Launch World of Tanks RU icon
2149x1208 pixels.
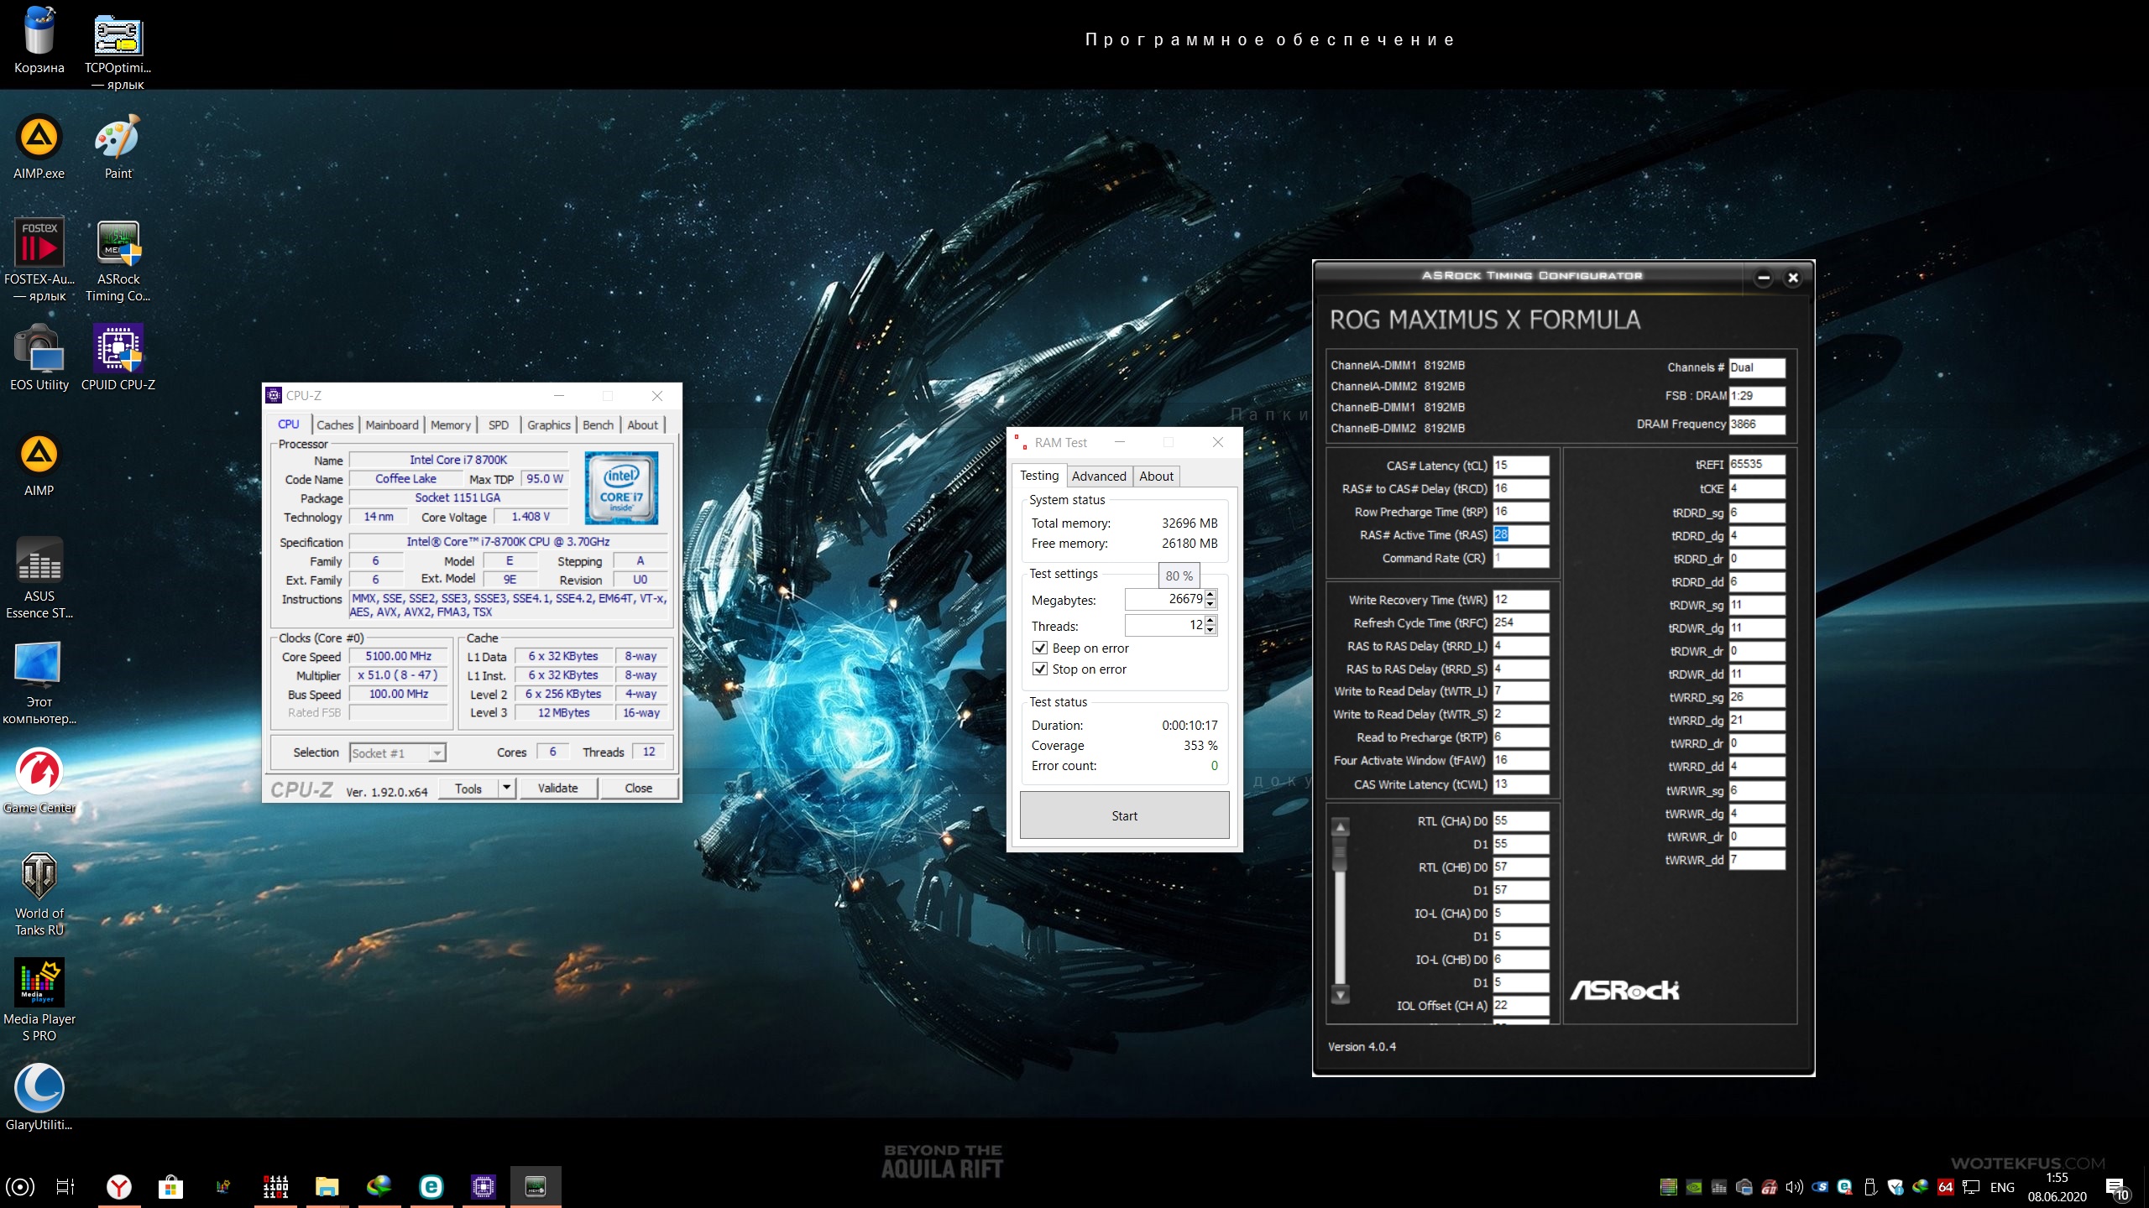[39, 877]
